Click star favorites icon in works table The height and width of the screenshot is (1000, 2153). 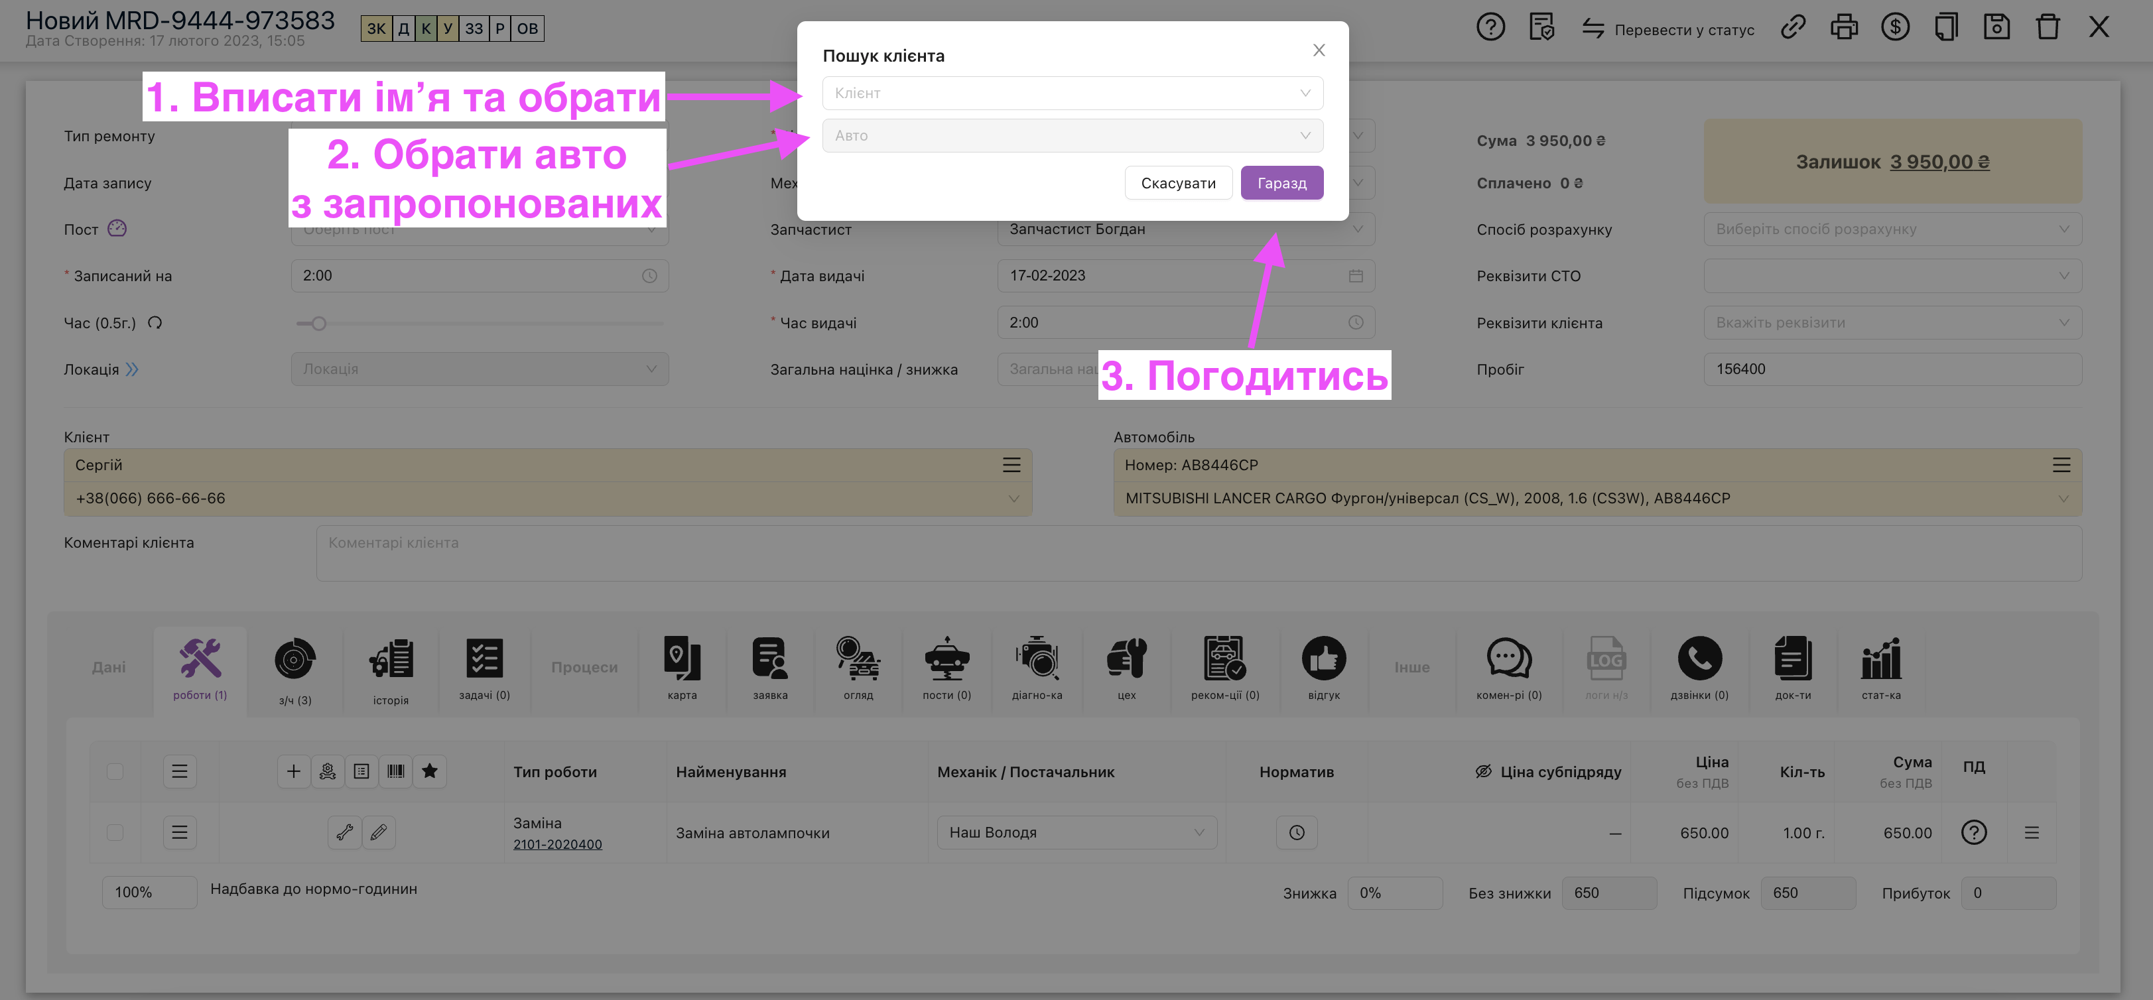(430, 771)
